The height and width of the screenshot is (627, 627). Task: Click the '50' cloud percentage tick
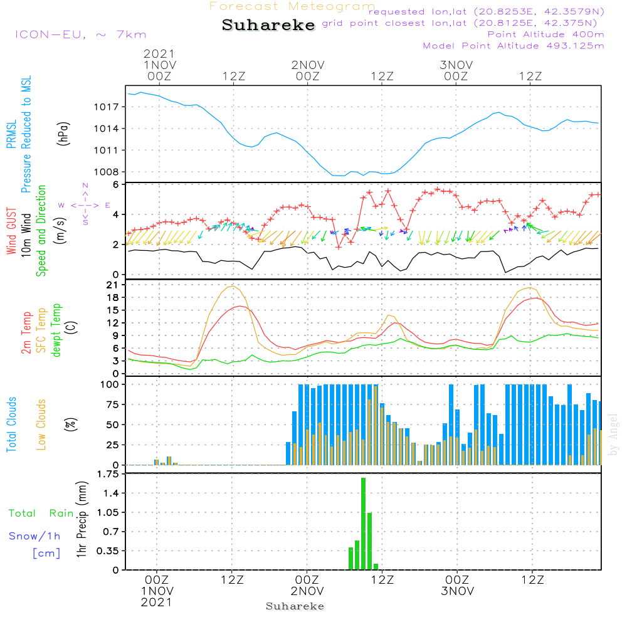coord(112,425)
